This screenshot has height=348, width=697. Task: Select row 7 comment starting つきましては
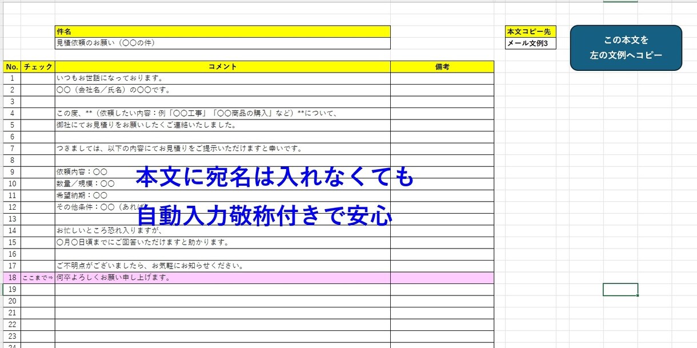223,149
